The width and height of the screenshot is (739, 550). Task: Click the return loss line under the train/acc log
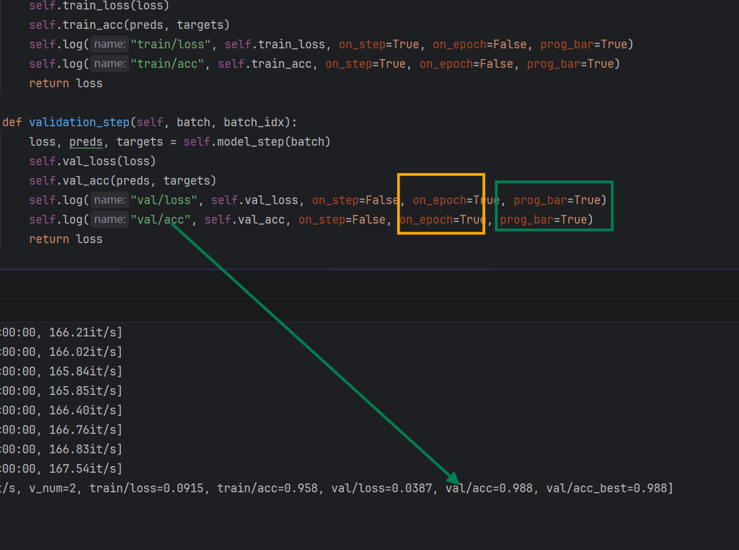click(66, 83)
